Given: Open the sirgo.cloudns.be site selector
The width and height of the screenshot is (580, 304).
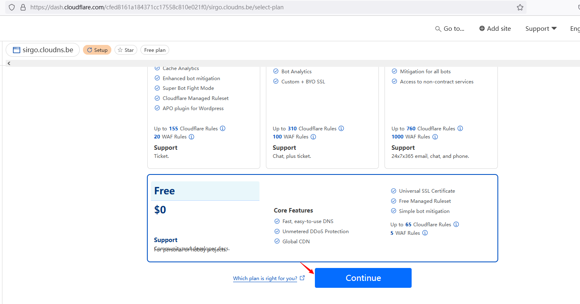Looking at the screenshot, I should pos(42,50).
